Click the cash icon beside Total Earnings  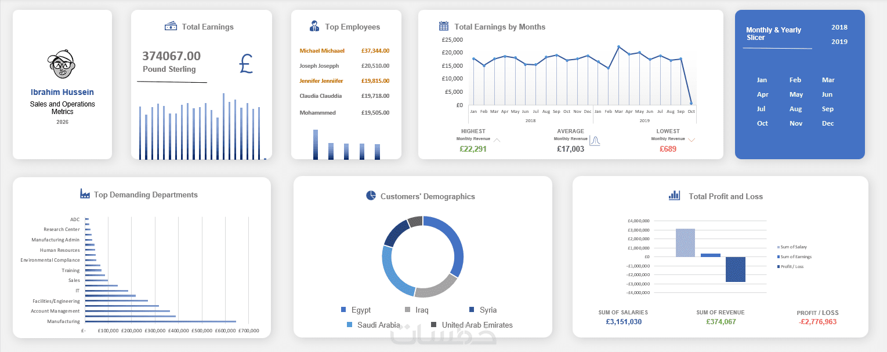point(171,27)
